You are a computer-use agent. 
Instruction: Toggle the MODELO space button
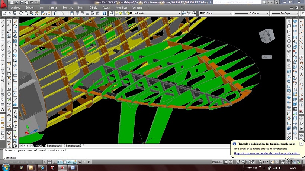click(217, 162)
